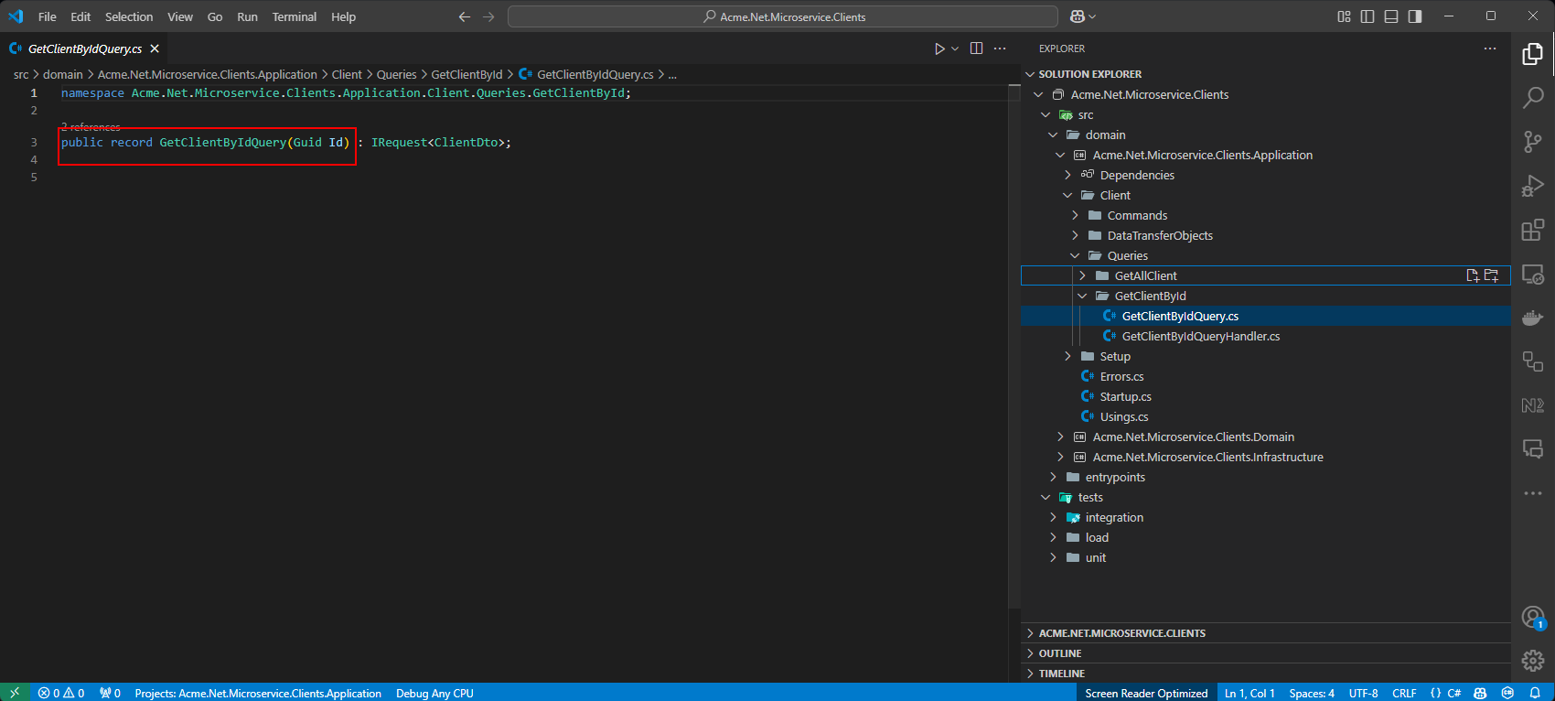Run the current C# file with play button
This screenshot has height=701, width=1555.
(939, 49)
